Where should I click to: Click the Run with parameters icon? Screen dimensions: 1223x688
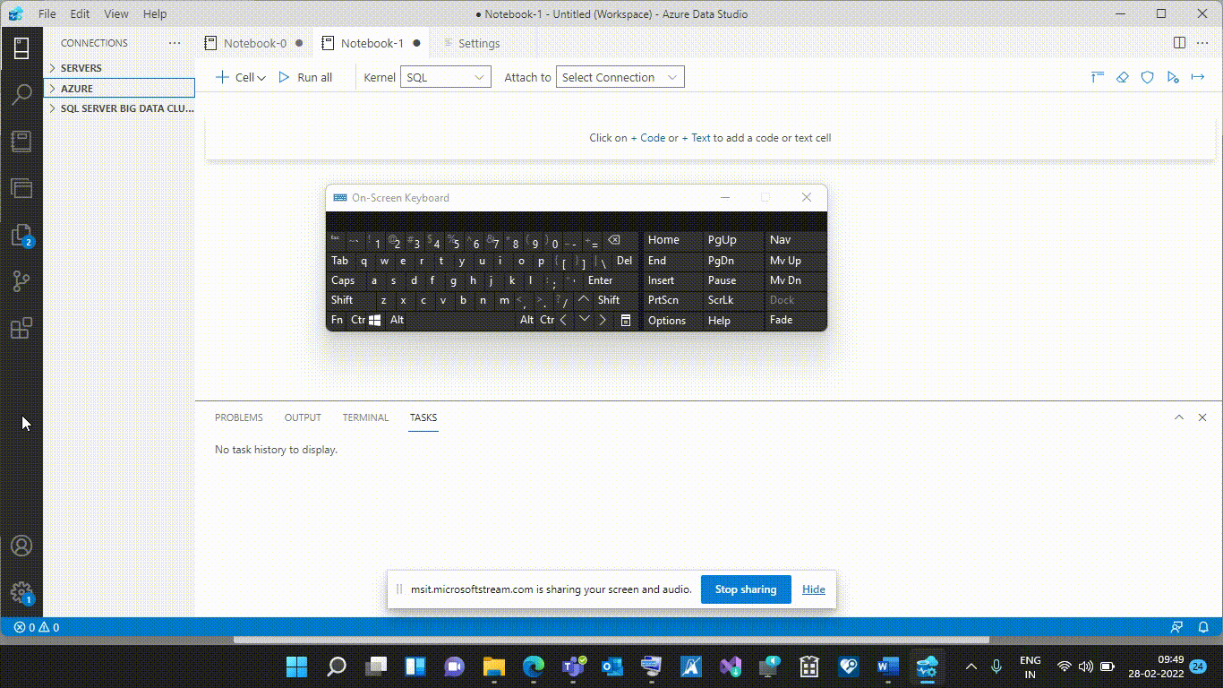(x=1173, y=77)
